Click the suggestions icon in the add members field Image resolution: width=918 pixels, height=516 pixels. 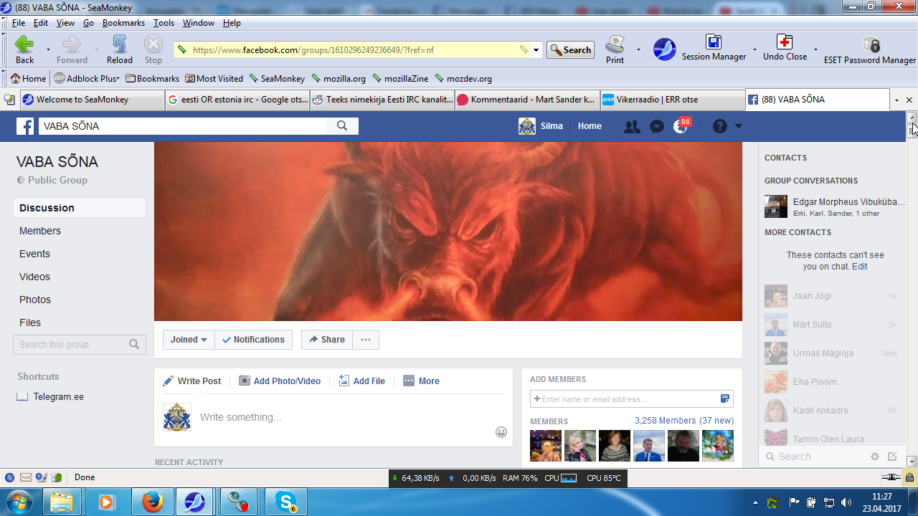pos(725,399)
